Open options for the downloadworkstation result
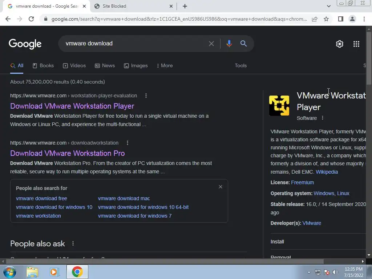 tap(128, 143)
